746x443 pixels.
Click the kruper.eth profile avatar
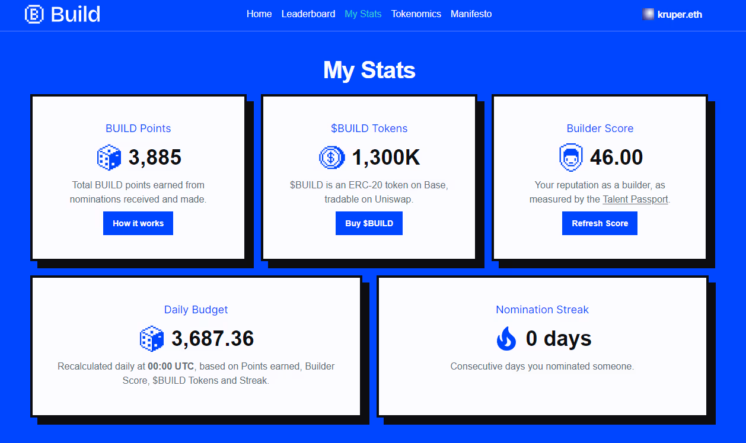(648, 14)
